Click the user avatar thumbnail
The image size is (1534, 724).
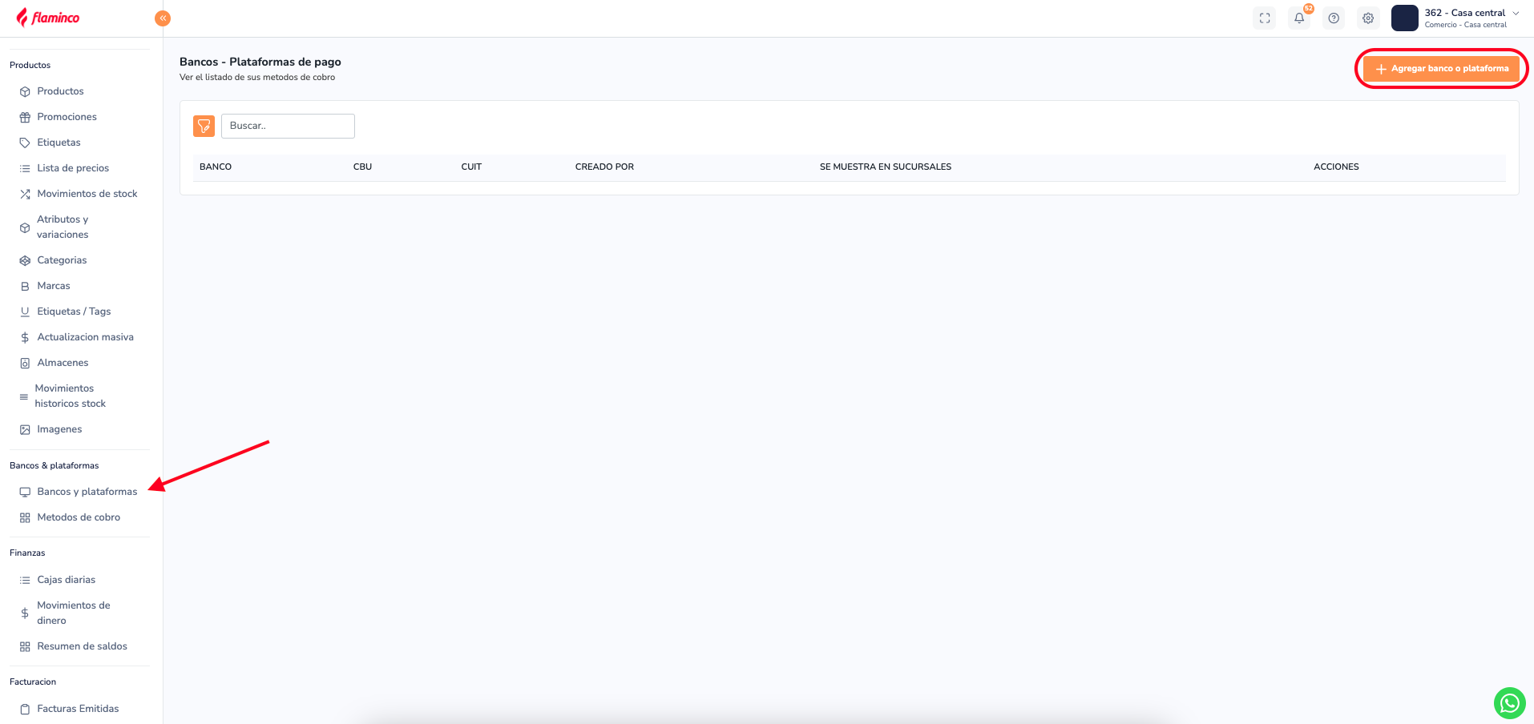pos(1404,18)
